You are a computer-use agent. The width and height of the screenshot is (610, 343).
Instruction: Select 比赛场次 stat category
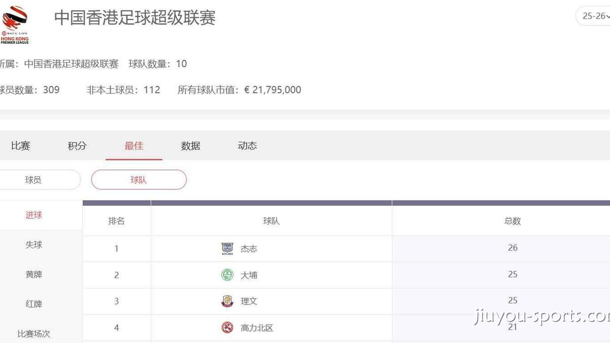click(x=34, y=333)
